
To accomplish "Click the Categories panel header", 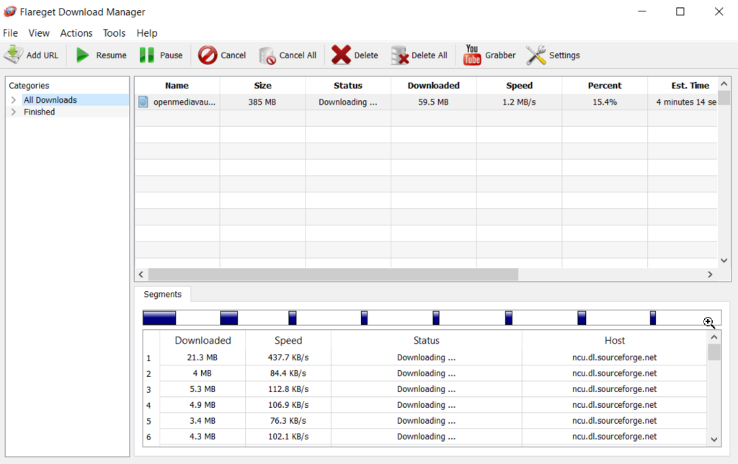I will click(29, 85).
